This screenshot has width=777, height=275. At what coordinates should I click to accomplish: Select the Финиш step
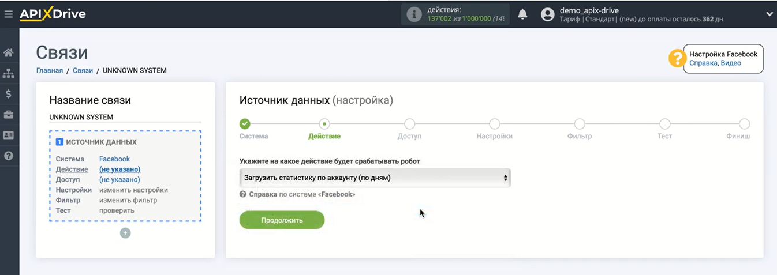[x=745, y=124]
